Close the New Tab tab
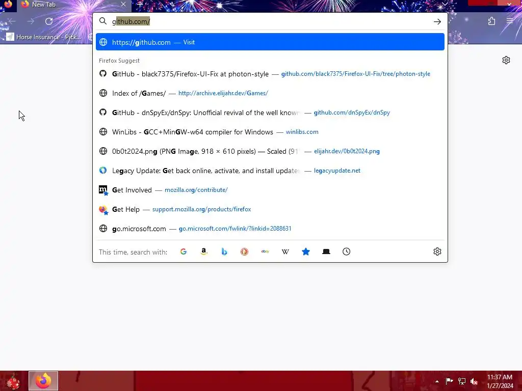 point(123,4)
